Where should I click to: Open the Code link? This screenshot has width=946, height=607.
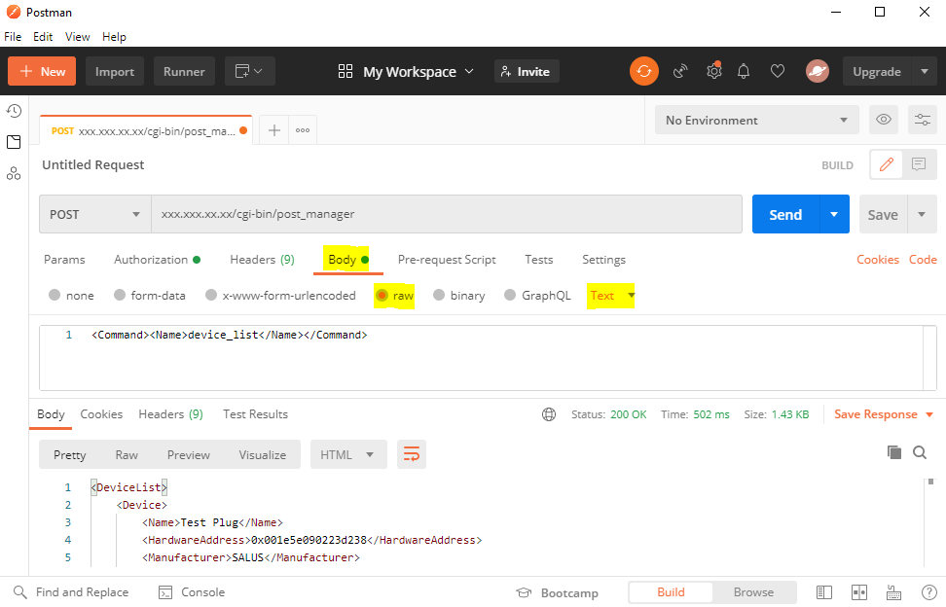(x=923, y=259)
